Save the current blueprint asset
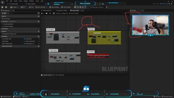 pyautogui.click(x=2, y=7)
